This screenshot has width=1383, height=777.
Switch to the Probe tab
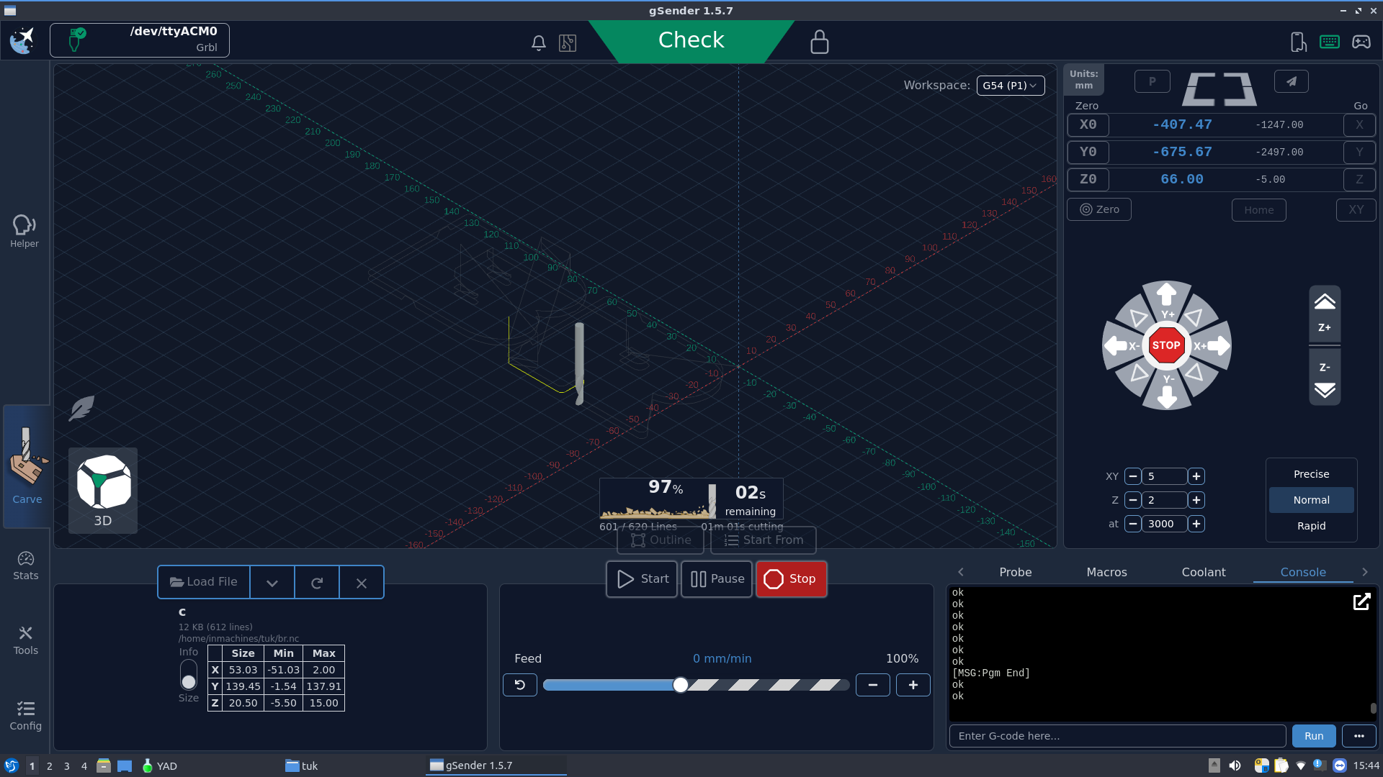coord(1015,572)
